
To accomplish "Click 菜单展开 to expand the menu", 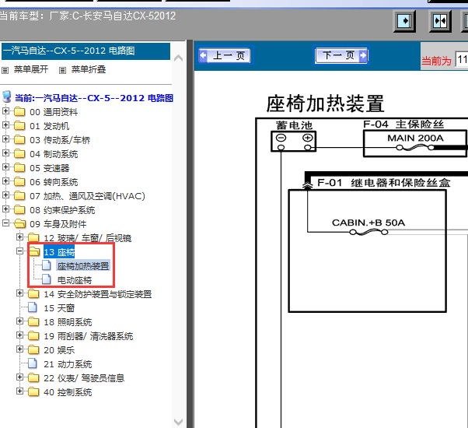I will [x=31, y=69].
